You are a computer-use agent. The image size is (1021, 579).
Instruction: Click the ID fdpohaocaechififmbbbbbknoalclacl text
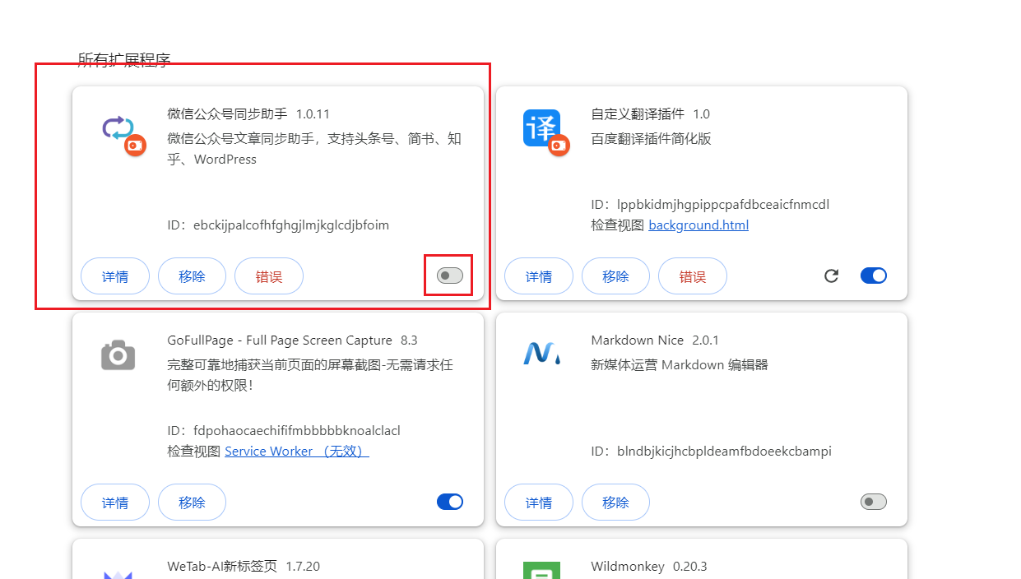284,430
